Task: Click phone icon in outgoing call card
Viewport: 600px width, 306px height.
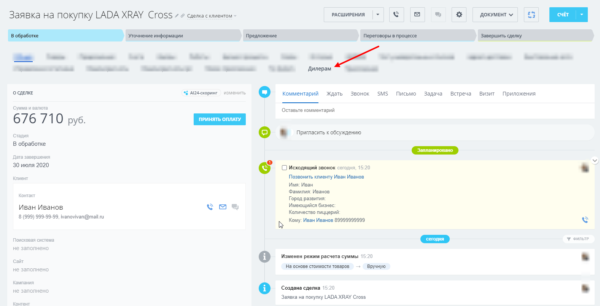Action: (585, 220)
